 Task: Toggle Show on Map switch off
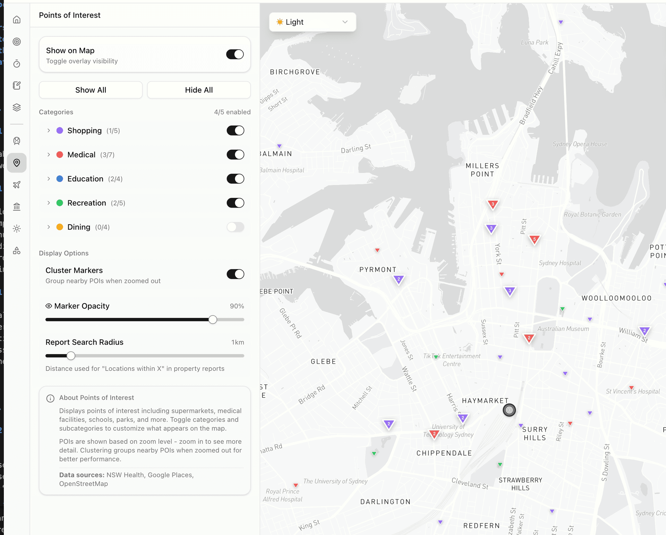click(x=235, y=55)
